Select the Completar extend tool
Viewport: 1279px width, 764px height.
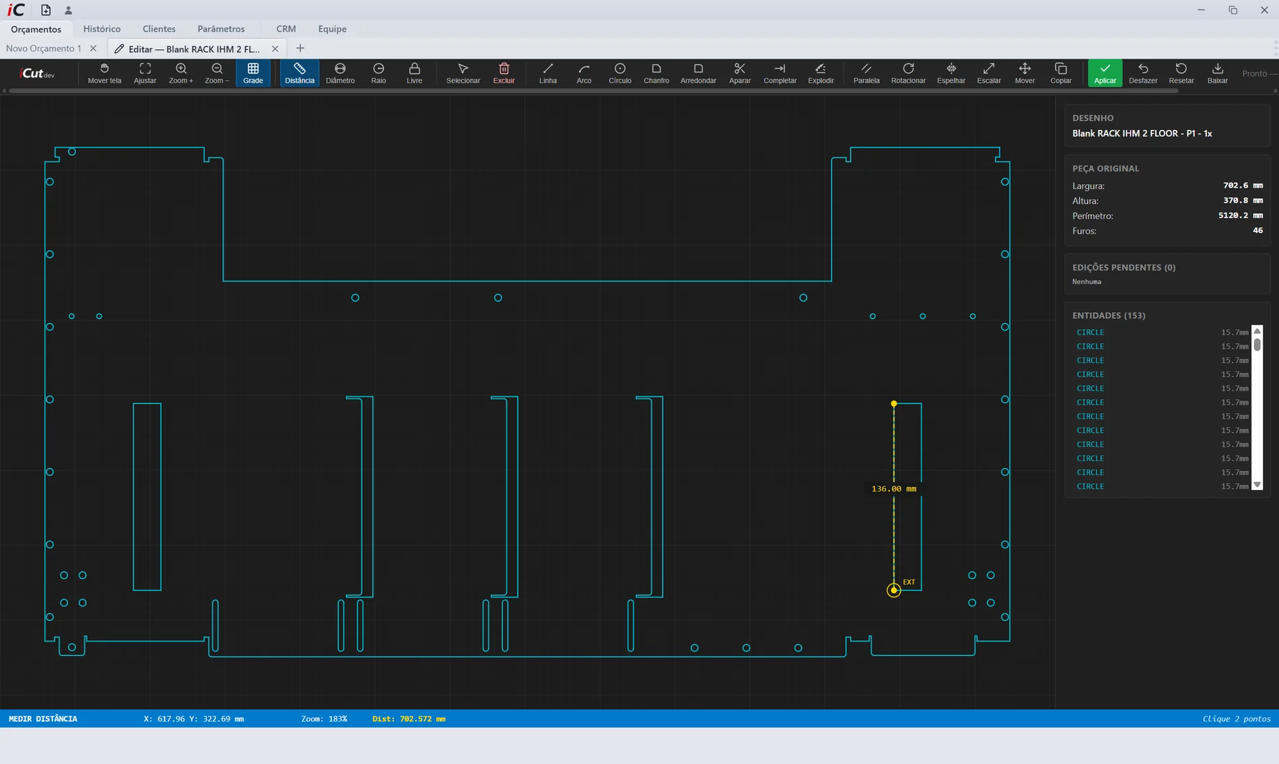780,73
